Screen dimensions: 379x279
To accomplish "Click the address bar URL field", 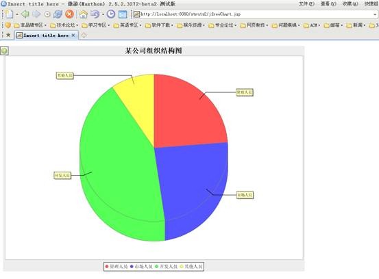I will point(255,14).
